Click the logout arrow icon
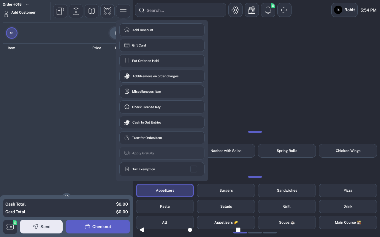This screenshot has width=380, height=237. [x=284, y=10]
